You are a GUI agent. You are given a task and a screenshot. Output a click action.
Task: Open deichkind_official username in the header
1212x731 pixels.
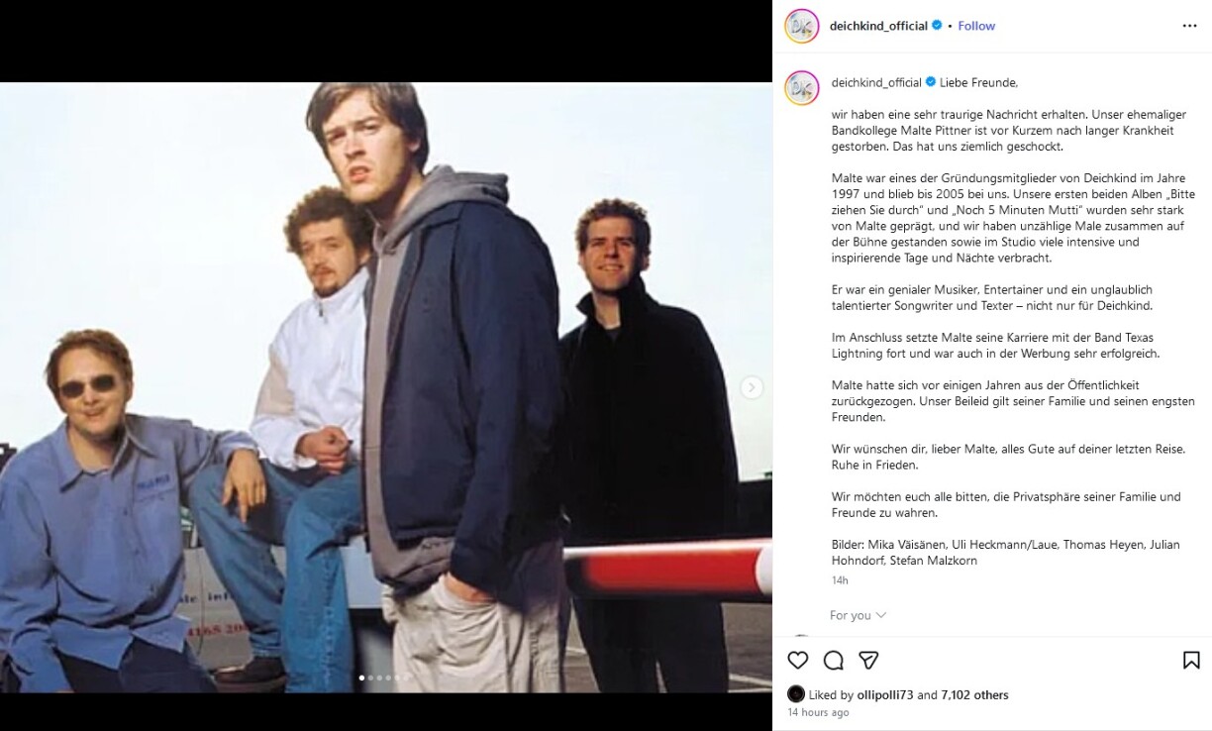click(x=879, y=26)
